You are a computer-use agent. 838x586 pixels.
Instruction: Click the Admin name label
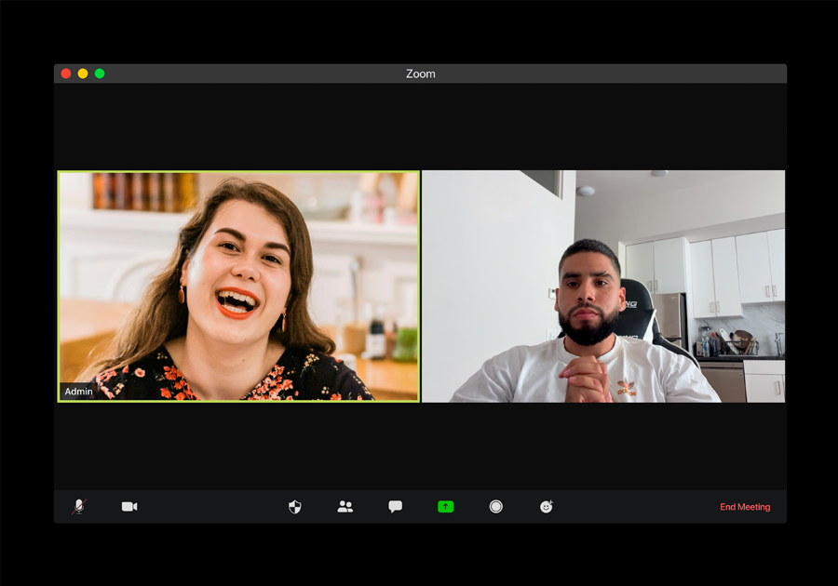[x=78, y=392]
